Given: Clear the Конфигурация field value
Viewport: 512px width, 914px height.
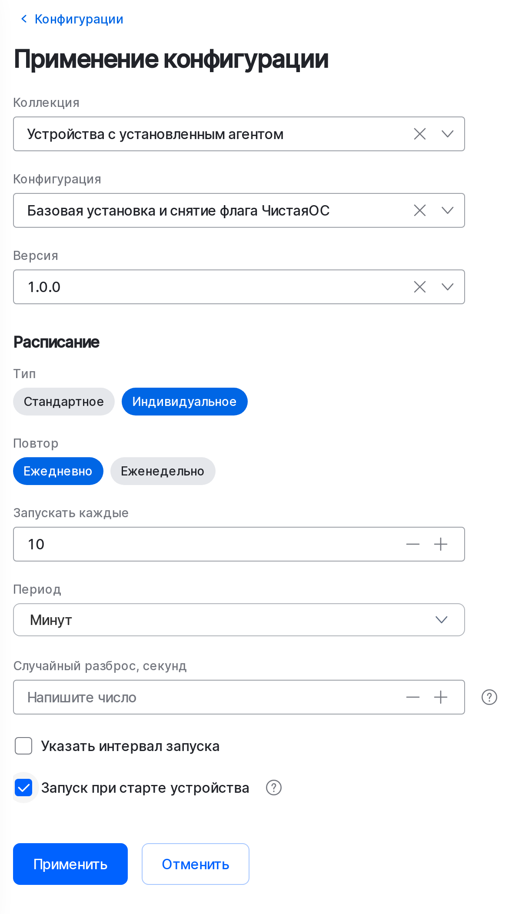Looking at the screenshot, I should [x=419, y=210].
